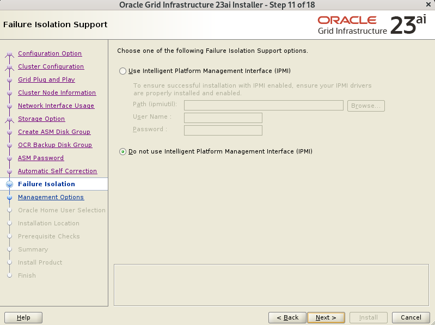The image size is (435, 325).
Task: Return to ASM Password step
Action: point(41,157)
